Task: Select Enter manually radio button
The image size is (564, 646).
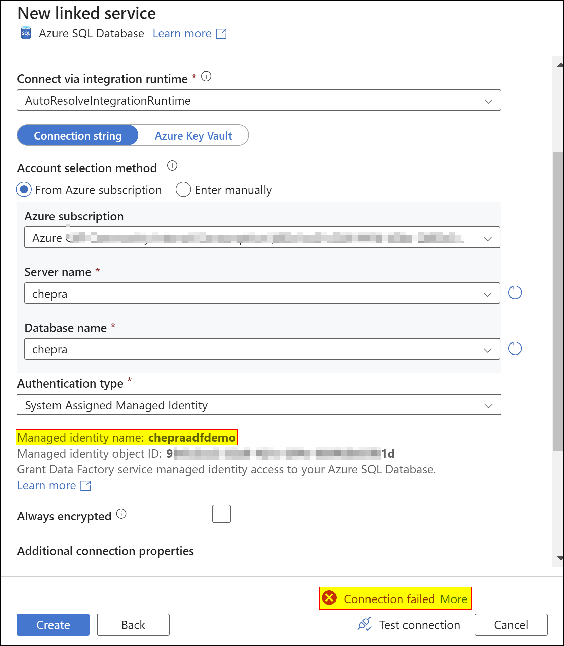Action: [x=183, y=190]
